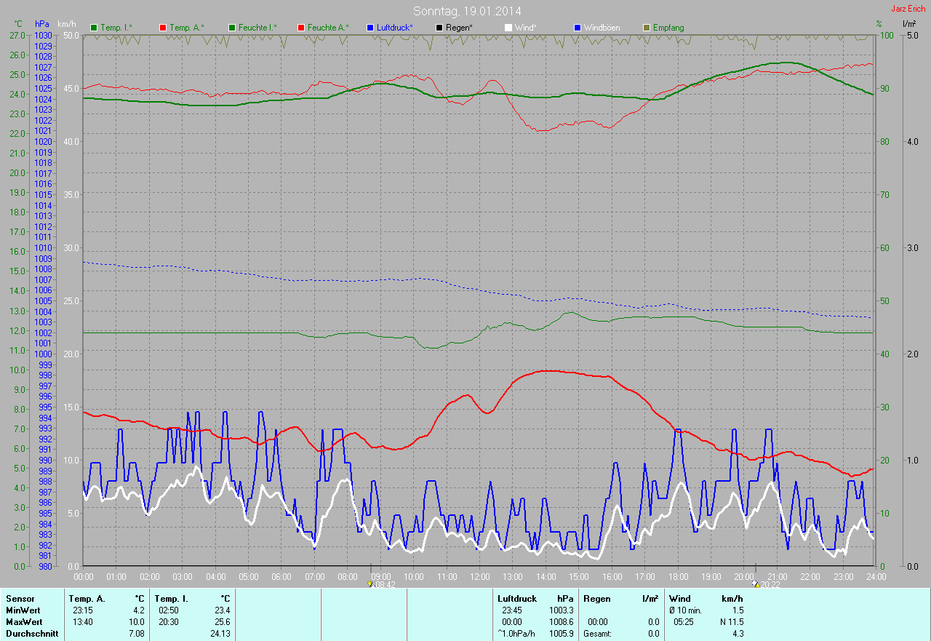Click the Temp. I. column heading

tap(172, 599)
